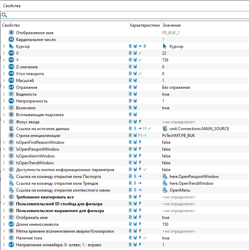Toggle the Включено value
The height and width of the screenshot is (250, 249).
166,108
